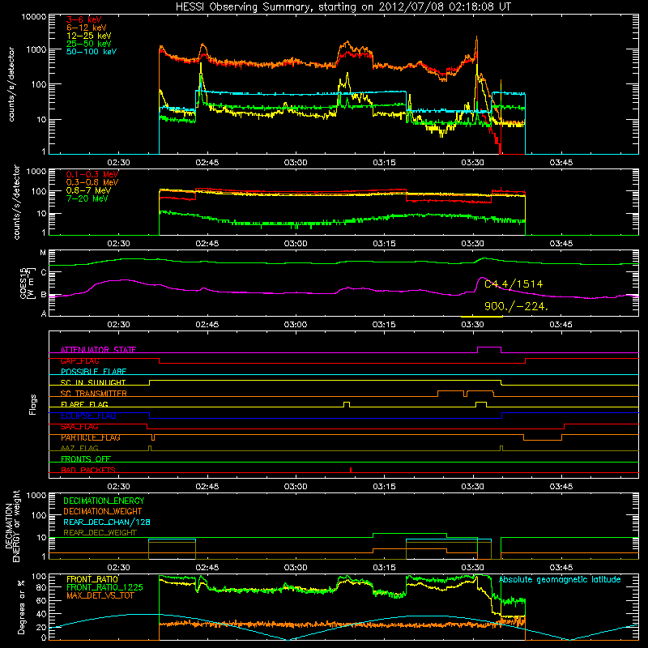Click the 12-25 keV legend entry
This screenshot has width=648, height=648.
pos(89,36)
